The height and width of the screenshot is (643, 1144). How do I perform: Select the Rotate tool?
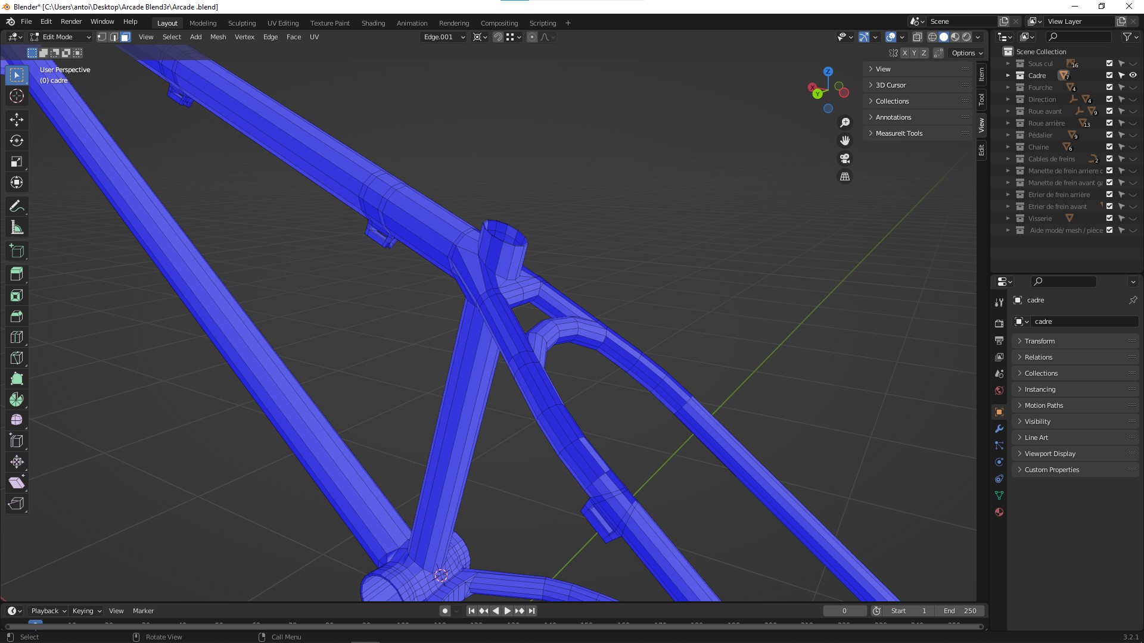[17, 141]
